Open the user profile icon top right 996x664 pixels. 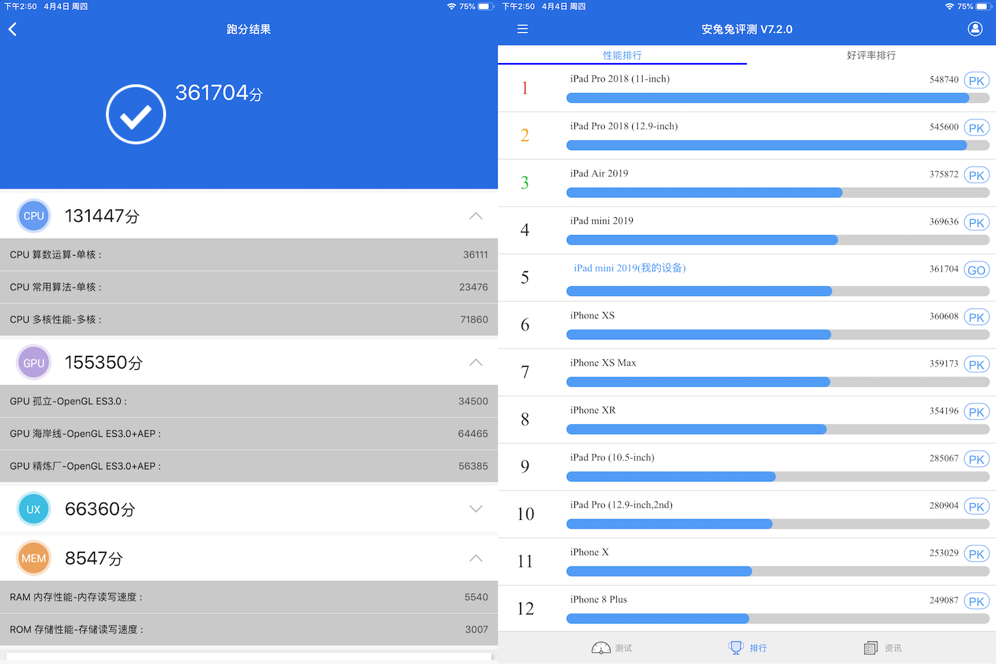(x=975, y=29)
